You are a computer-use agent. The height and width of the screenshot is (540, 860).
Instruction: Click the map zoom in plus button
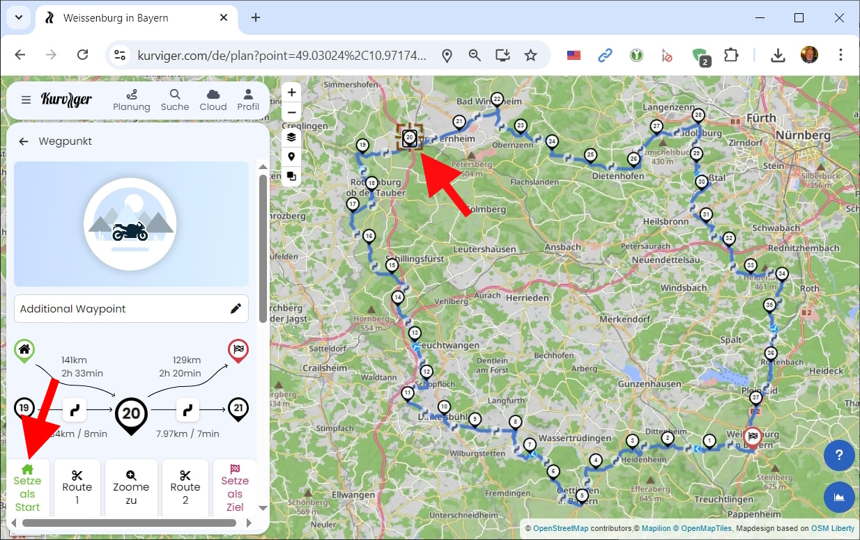pyautogui.click(x=291, y=93)
